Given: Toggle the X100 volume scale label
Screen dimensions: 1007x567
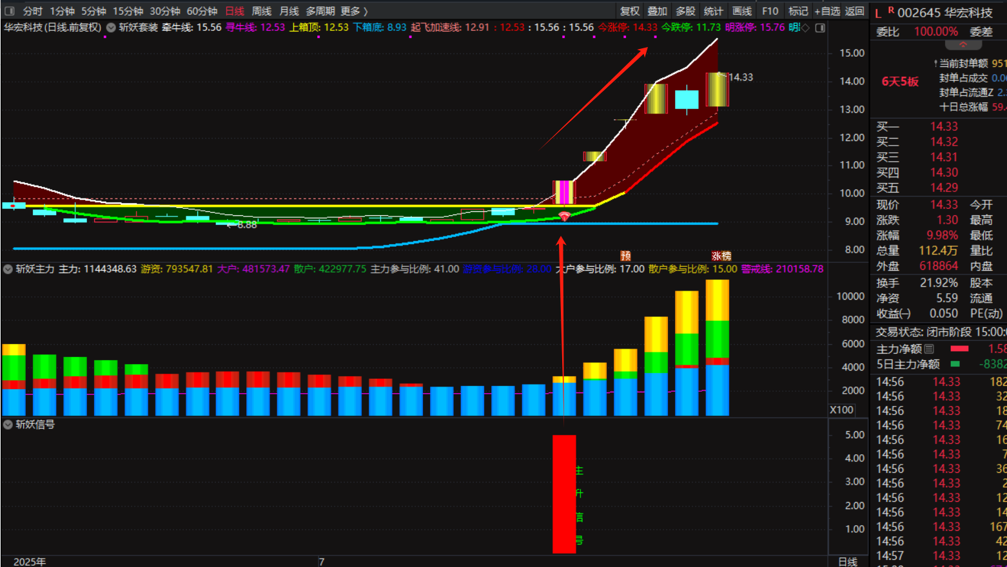Looking at the screenshot, I should (x=841, y=410).
